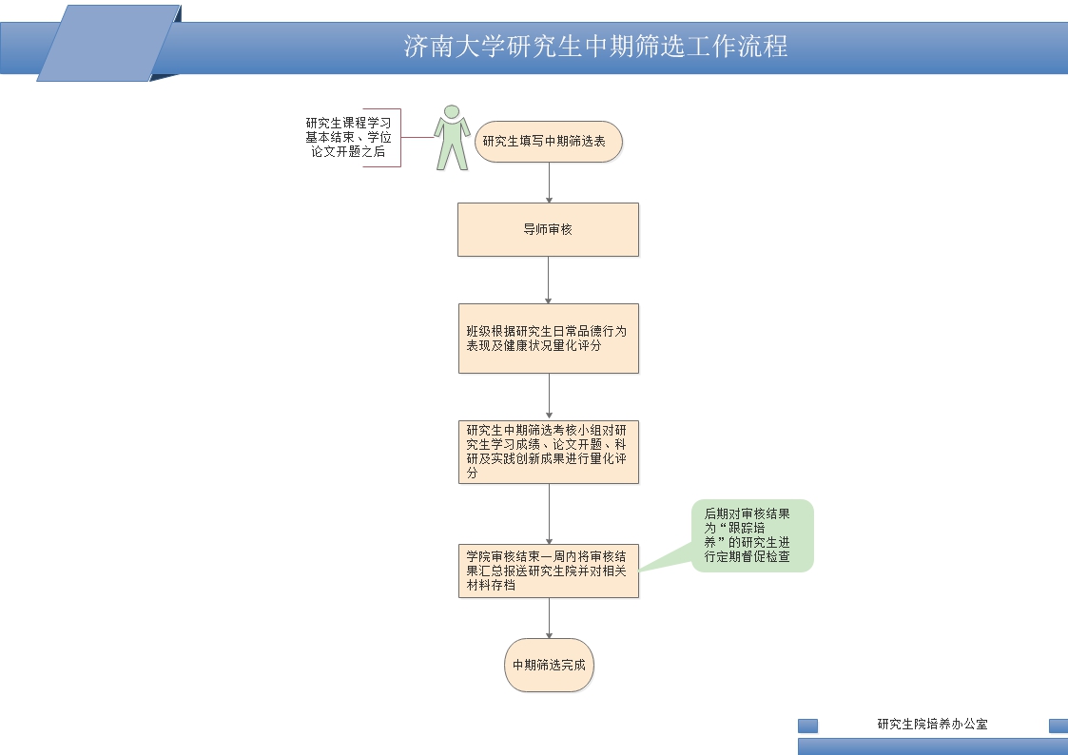Select the 学院审核结束一周内 process box

(548, 571)
